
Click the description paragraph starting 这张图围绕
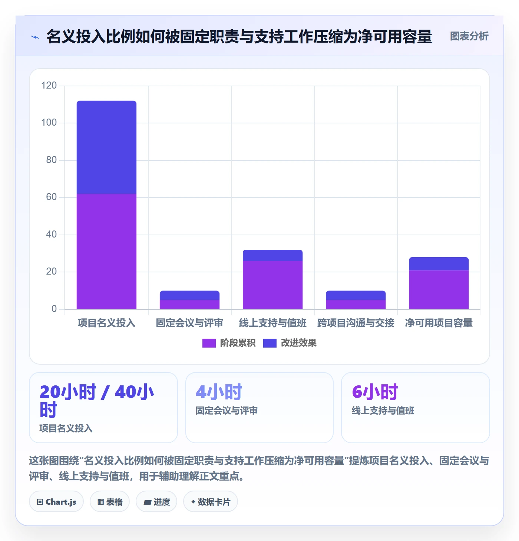pyautogui.click(x=259, y=468)
